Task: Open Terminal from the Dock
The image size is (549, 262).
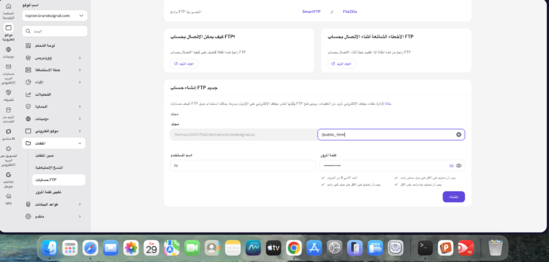Action: [x=425, y=248]
